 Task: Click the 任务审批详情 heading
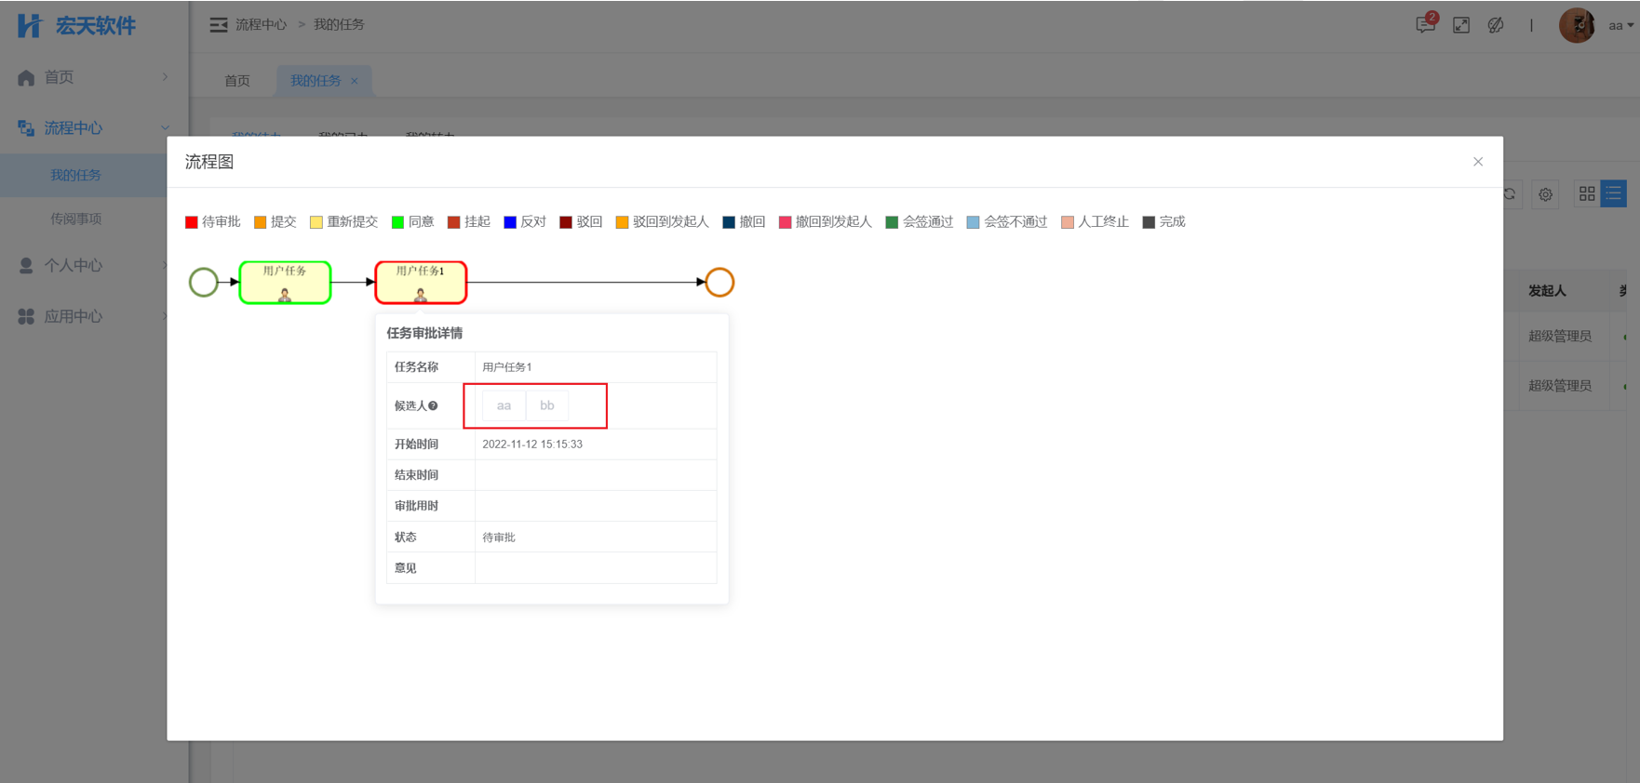pos(424,333)
